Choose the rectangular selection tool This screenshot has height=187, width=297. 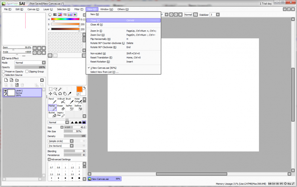click(51, 89)
